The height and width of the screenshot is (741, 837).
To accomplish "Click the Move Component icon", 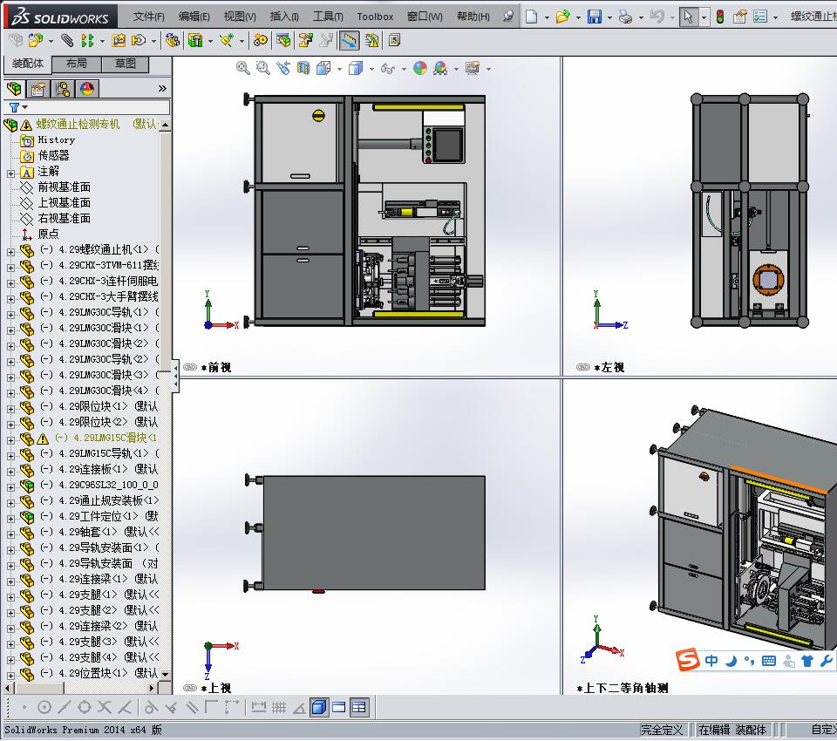I will click(139, 40).
